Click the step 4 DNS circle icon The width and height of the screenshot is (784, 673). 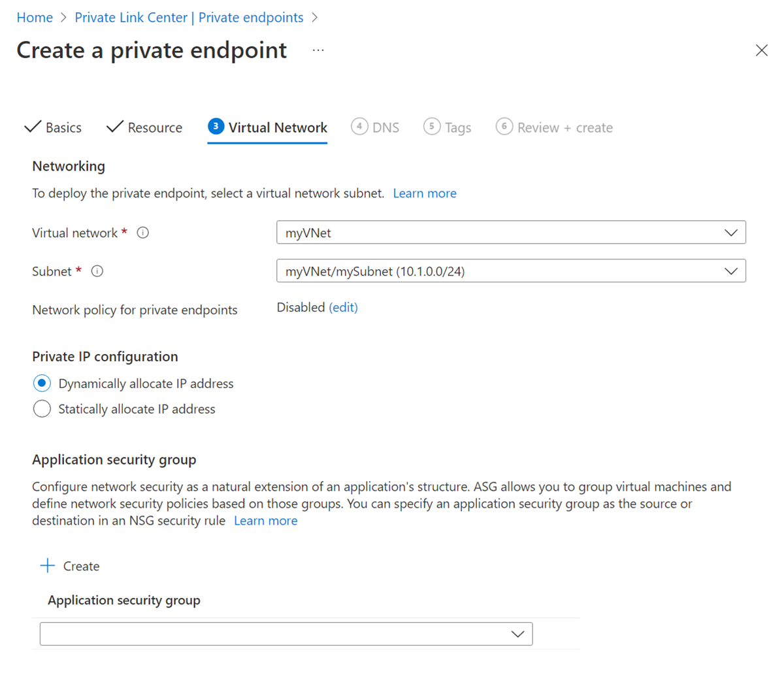[x=359, y=126]
